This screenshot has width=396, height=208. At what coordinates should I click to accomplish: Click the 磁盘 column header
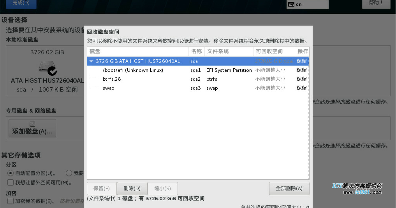point(138,51)
